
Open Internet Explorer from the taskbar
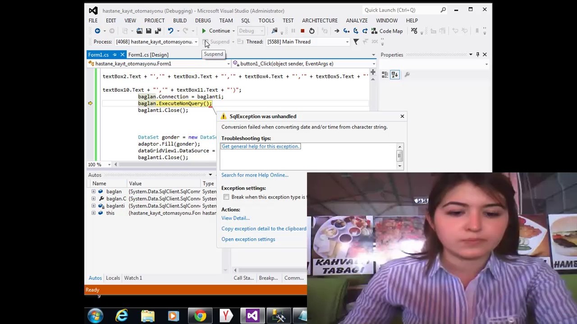[122, 316]
